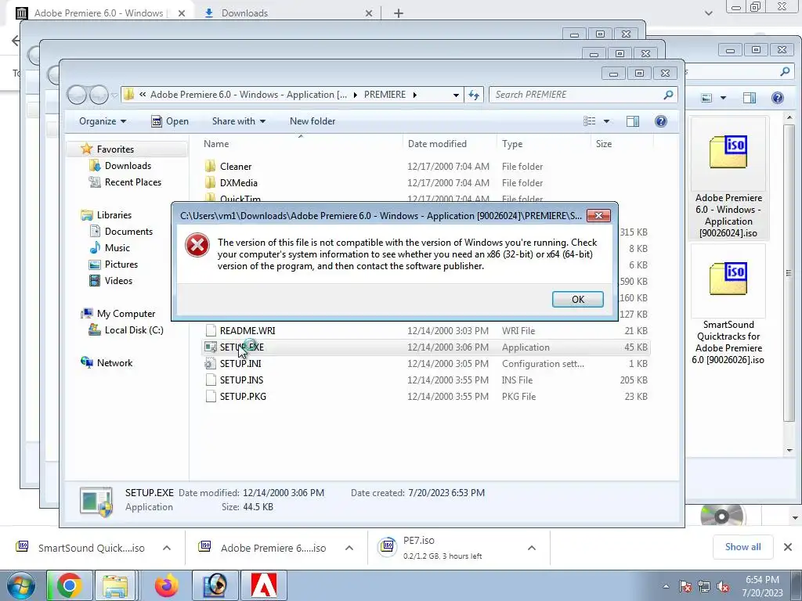Toggle preview pane in the PREMIERE window

click(x=633, y=121)
